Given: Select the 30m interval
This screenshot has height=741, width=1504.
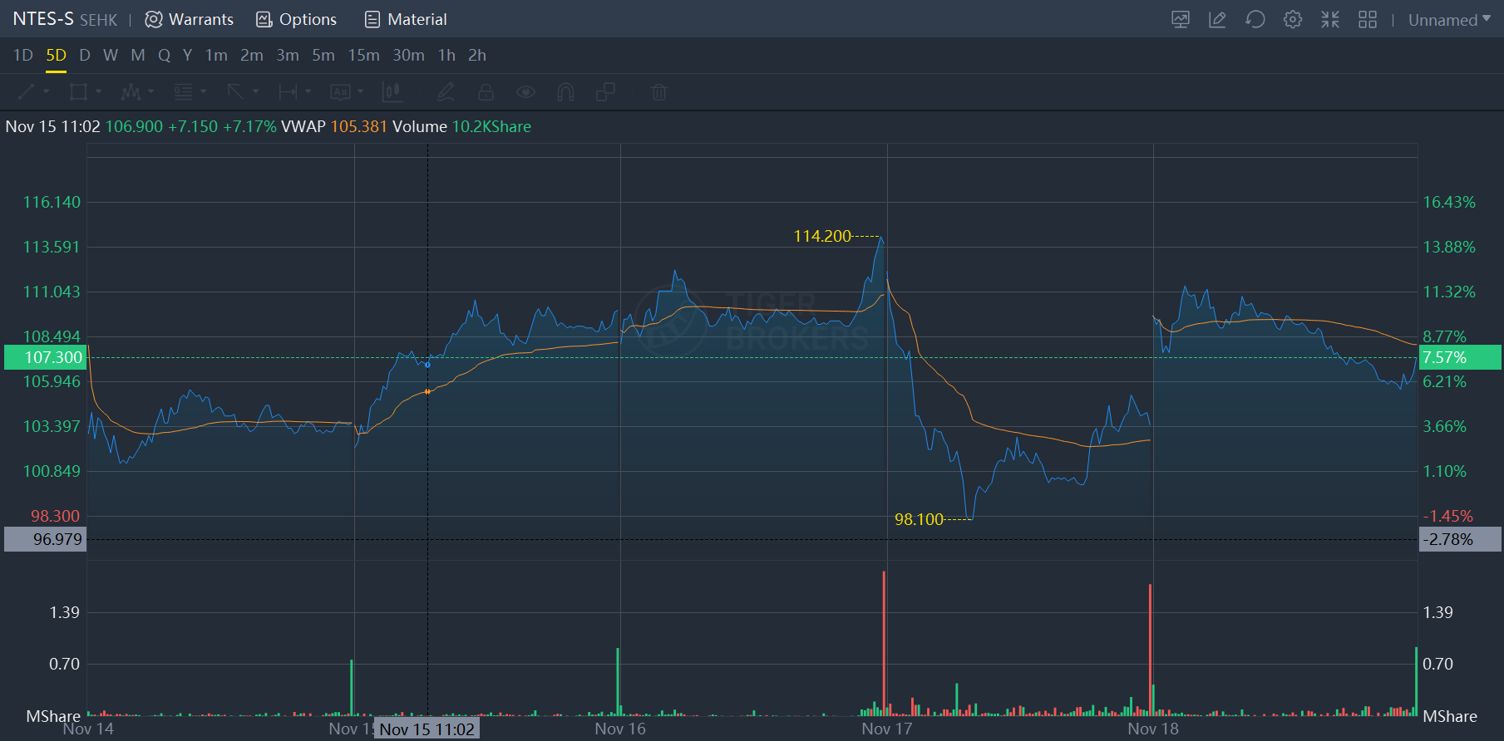Looking at the screenshot, I should click(408, 55).
